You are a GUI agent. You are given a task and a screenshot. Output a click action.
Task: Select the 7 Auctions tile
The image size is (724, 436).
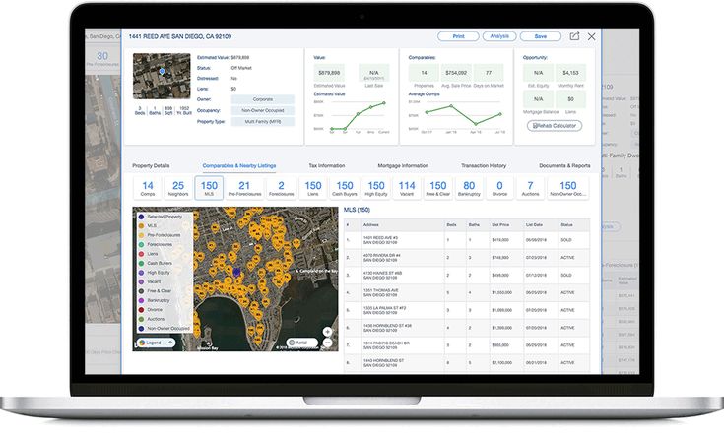click(x=531, y=188)
